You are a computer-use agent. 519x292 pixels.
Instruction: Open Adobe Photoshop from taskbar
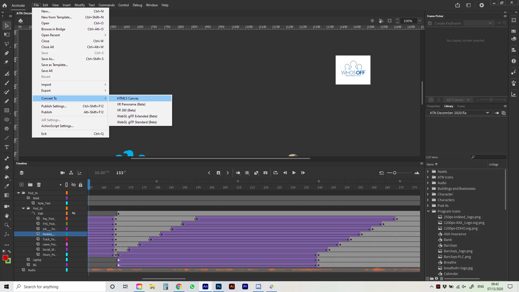tap(218, 287)
